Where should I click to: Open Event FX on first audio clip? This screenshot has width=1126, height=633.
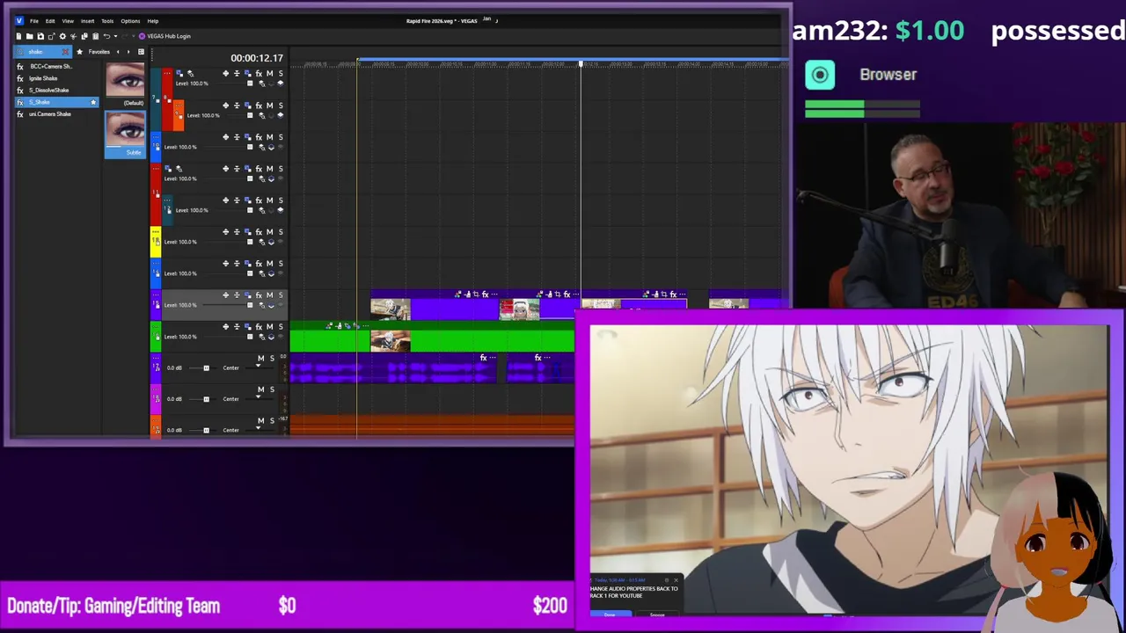point(483,358)
